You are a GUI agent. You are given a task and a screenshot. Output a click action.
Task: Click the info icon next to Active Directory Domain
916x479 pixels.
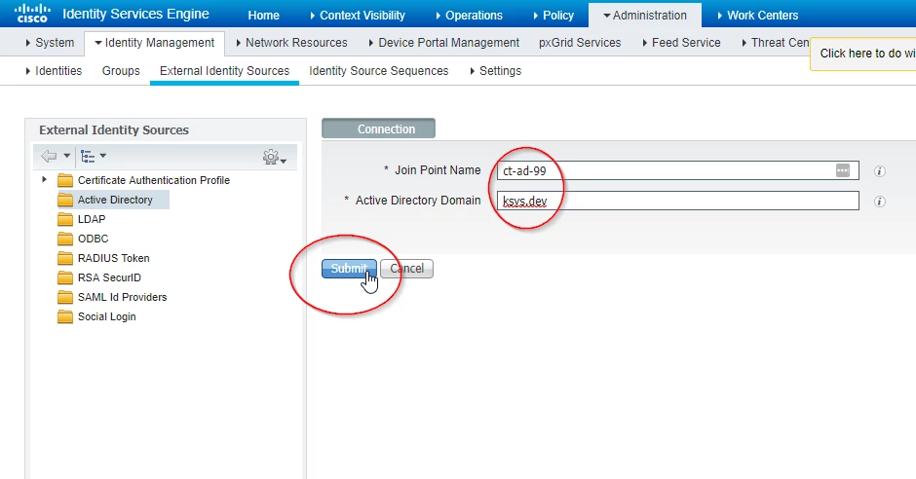879,202
